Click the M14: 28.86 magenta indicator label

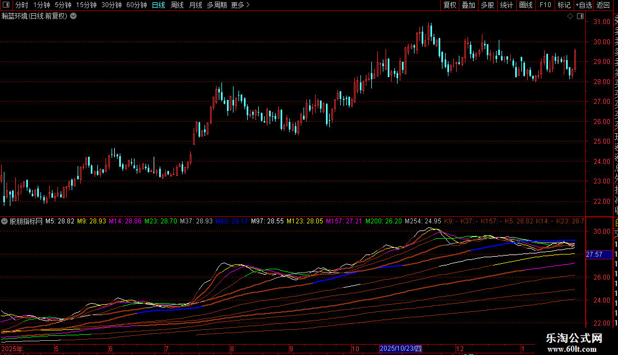pos(125,221)
